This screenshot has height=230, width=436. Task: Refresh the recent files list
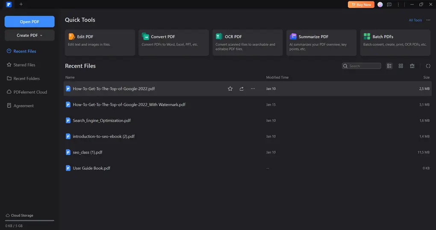click(428, 66)
